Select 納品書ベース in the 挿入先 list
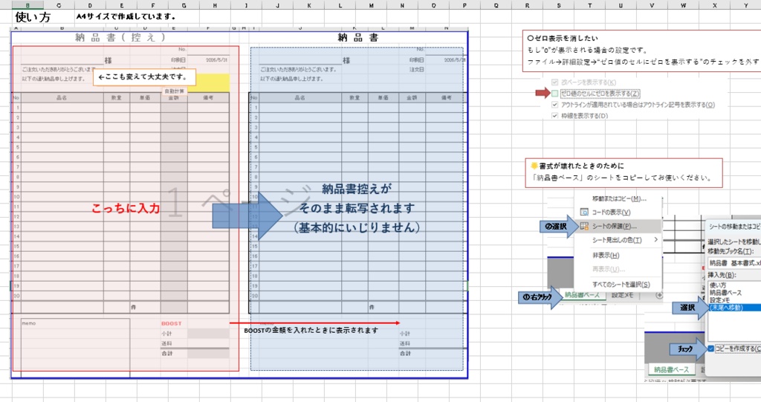Screen dimensions: 761x402 click(725, 293)
